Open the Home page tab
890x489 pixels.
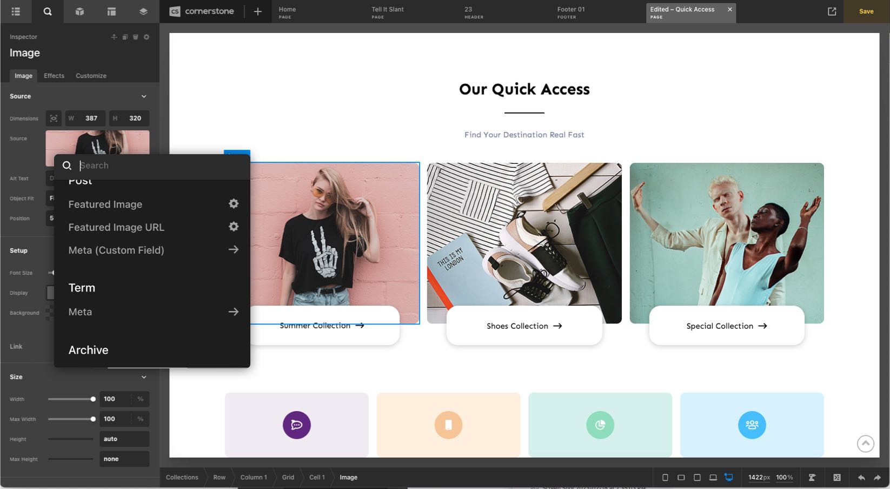287,12
